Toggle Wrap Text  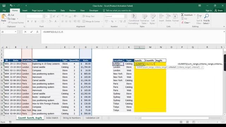(88, 16)
